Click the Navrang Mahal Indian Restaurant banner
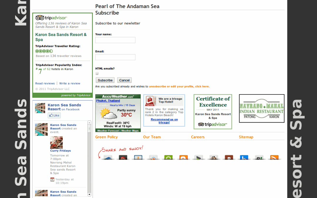 262,108
